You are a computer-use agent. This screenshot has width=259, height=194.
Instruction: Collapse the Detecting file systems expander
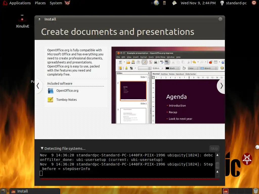42,148
